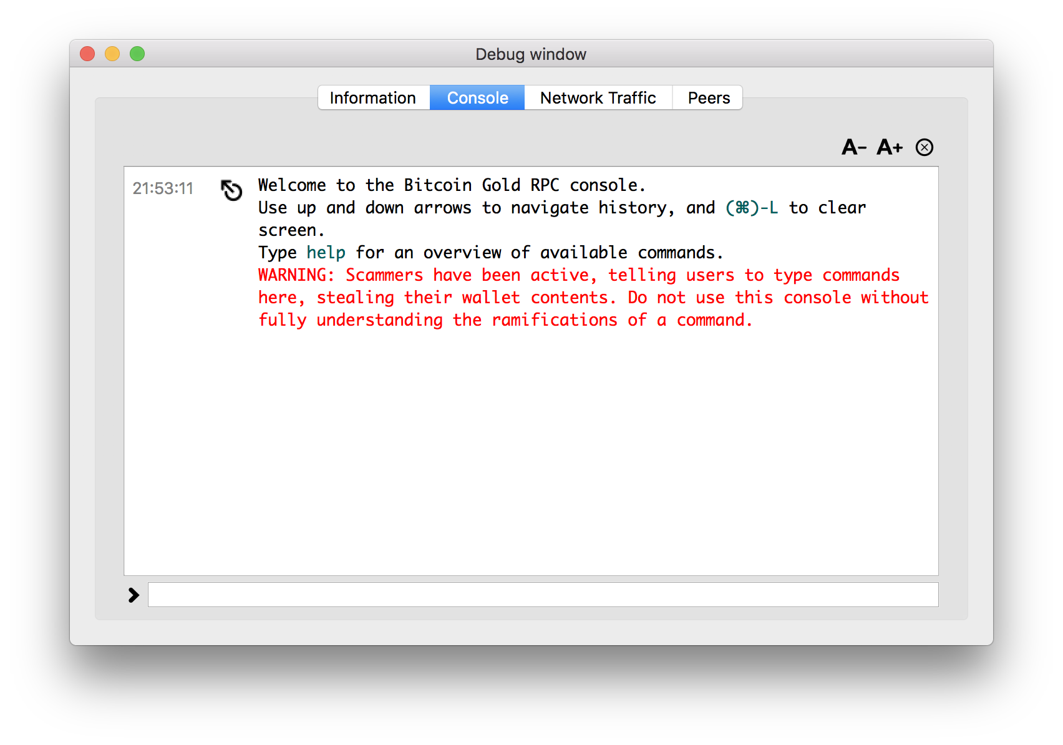
Task: Decrease console font size with A-
Action: pyautogui.click(x=854, y=147)
